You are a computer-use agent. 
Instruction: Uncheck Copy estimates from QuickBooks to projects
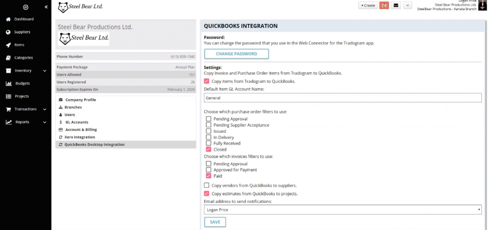(206, 194)
